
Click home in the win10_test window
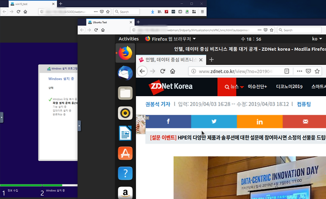tap(25, 12)
